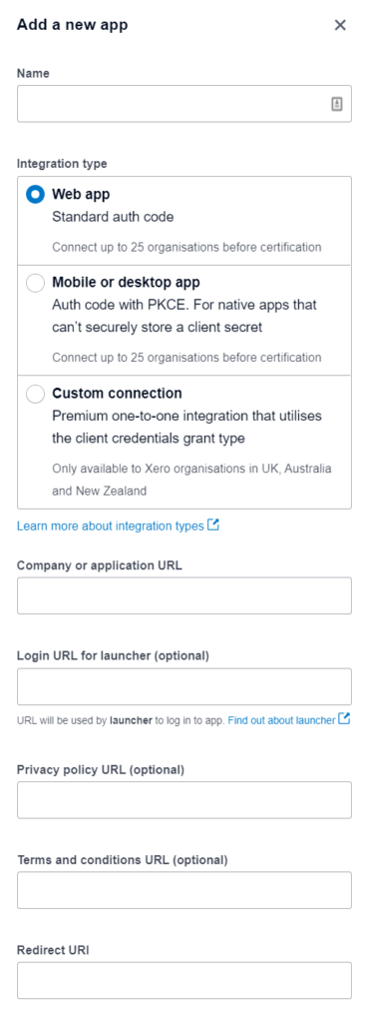Open external link icon beside integration types
This screenshot has width=366, height=1023.
tap(213, 525)
